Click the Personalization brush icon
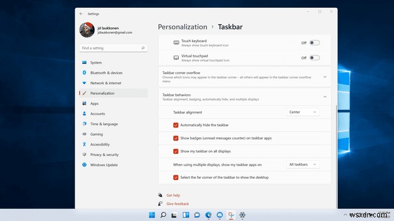This screenshot has height=221, width=394. pos(84,93)
